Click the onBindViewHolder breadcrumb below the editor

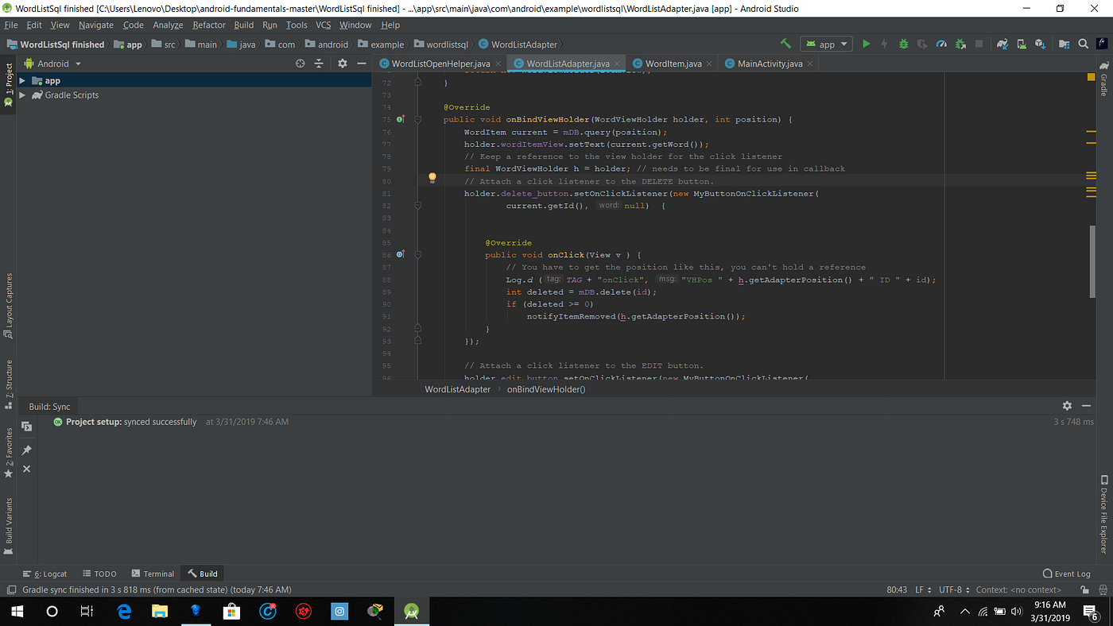pos(545,389)
